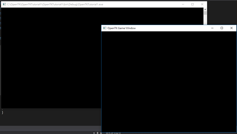Screen dimensions: 237x134
Task: Click the console scrollbar up arrow
Action: [205, 10]
